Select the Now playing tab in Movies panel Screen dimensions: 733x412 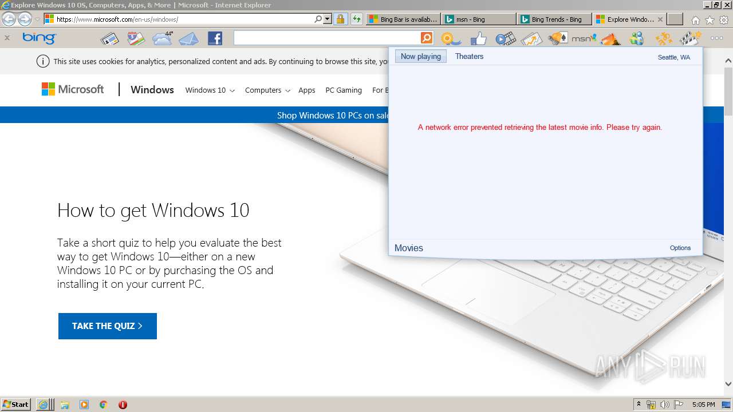(421, 56)
